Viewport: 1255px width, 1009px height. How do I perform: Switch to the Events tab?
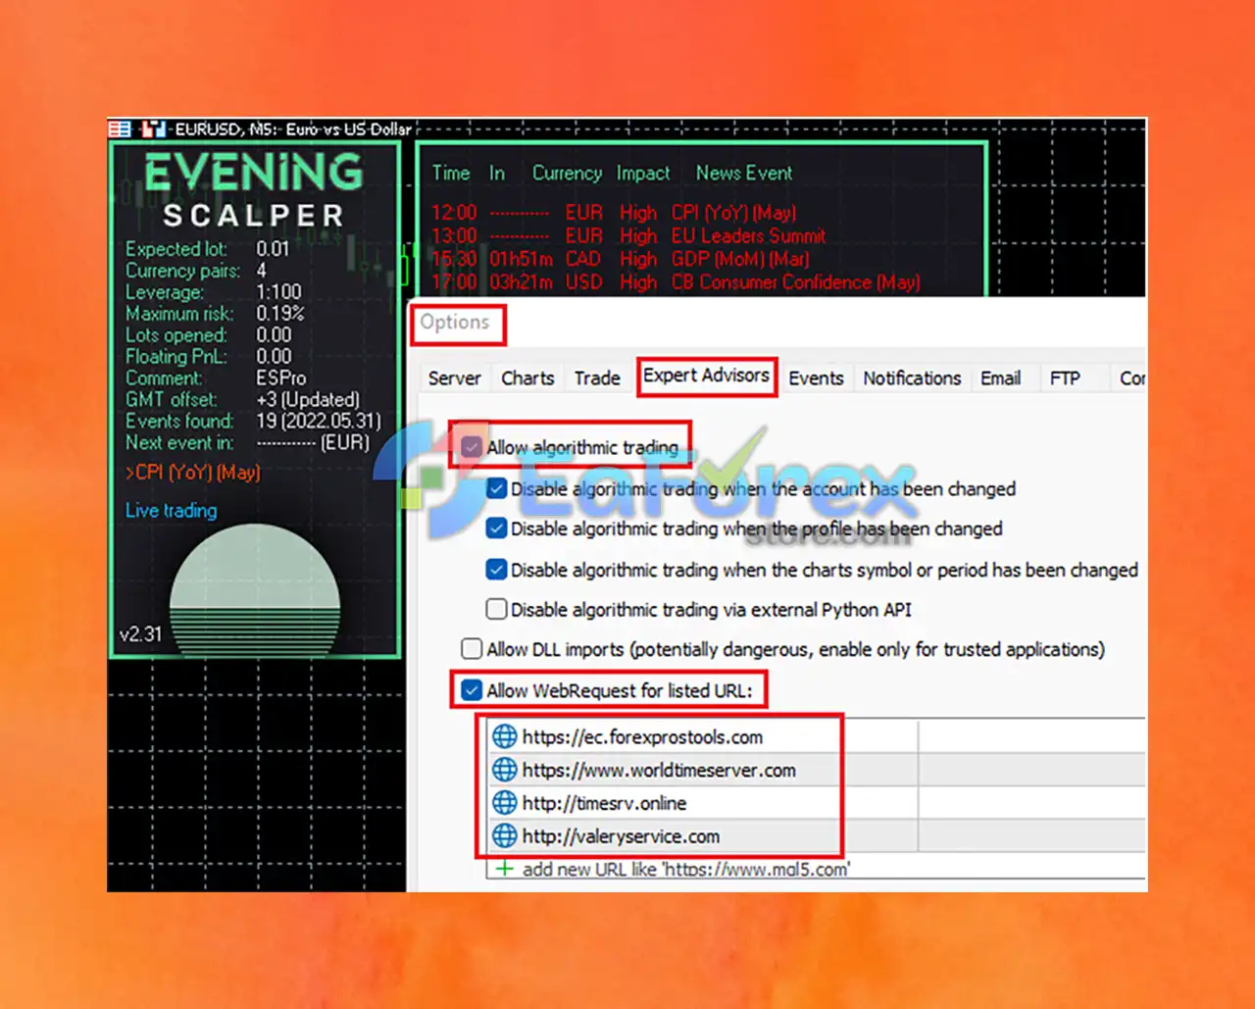(x=816, y=378)
